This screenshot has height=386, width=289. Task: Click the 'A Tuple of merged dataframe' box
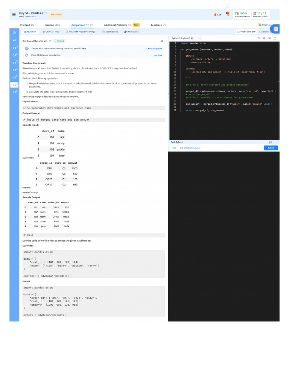(93, 119)
